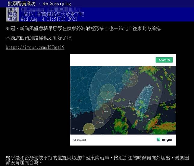
Task: Click the 時間 label
Action: (12, 19)
